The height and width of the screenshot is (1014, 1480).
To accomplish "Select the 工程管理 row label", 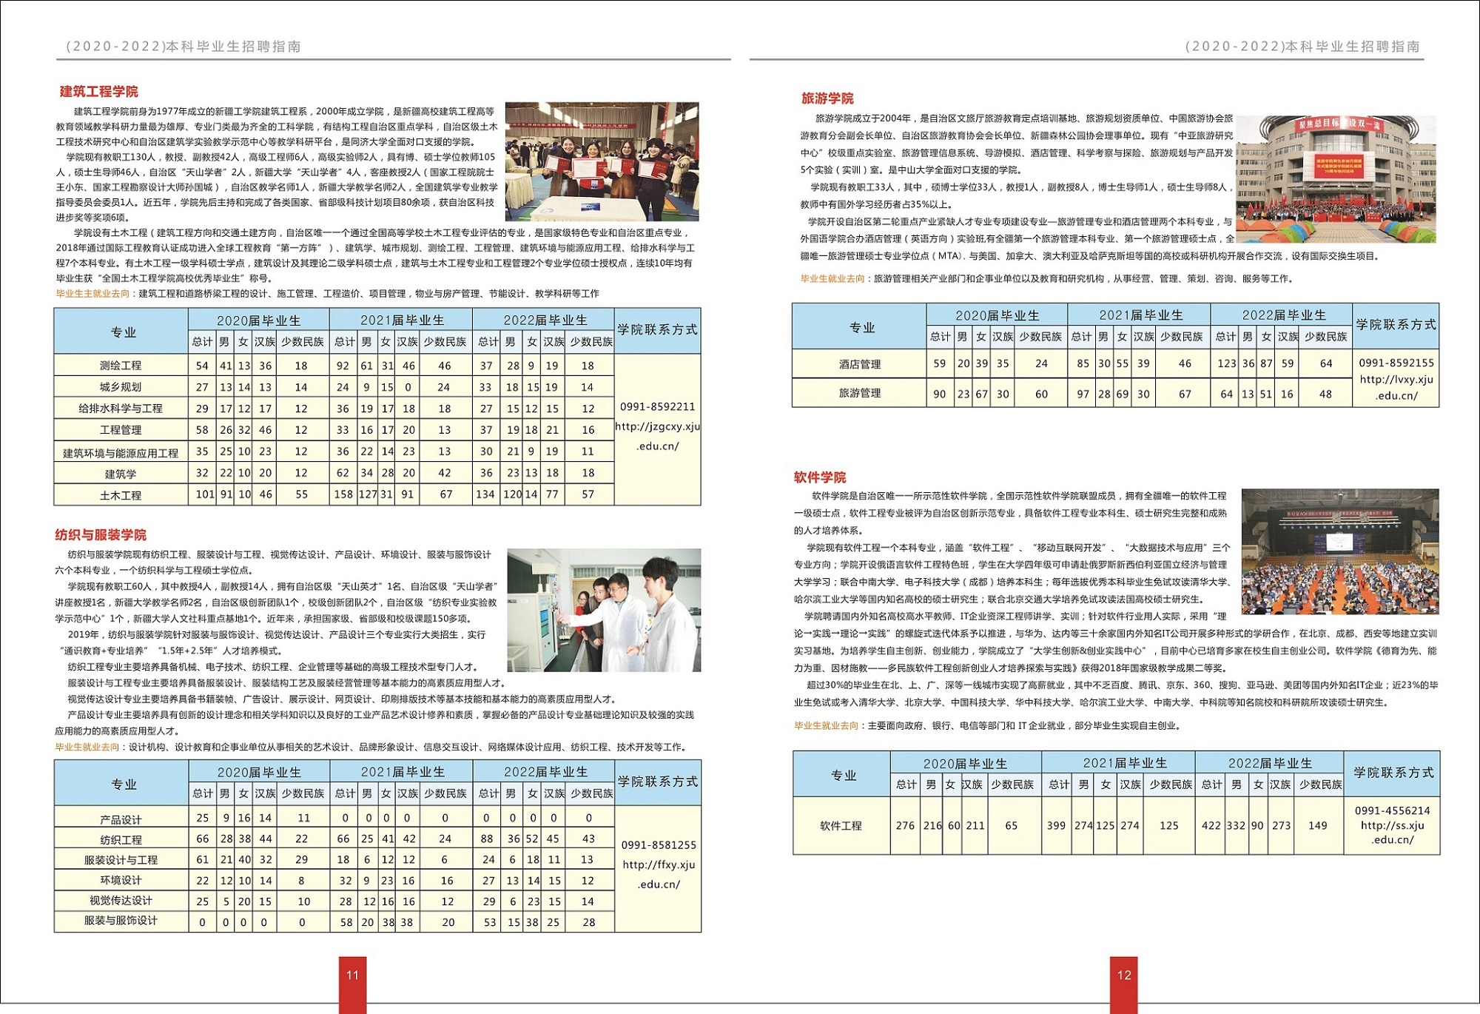I will pos(121,430).
